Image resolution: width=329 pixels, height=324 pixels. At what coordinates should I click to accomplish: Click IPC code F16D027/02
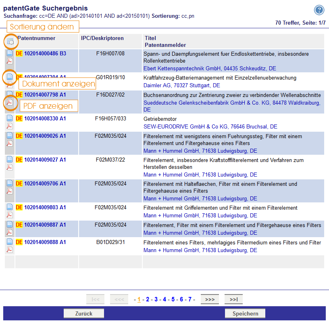point(110,95)
